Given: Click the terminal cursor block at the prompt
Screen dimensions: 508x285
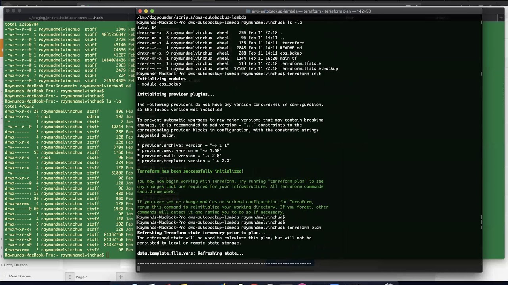Looking at the screenshot, I should point(139,268).
